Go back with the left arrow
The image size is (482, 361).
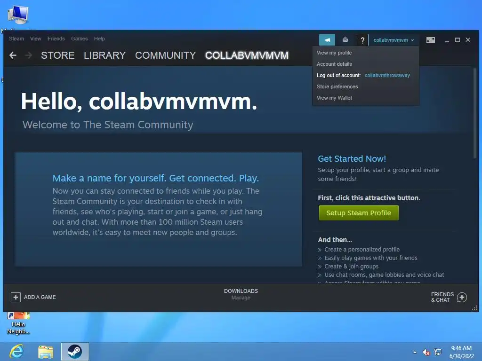click(13, 55)
